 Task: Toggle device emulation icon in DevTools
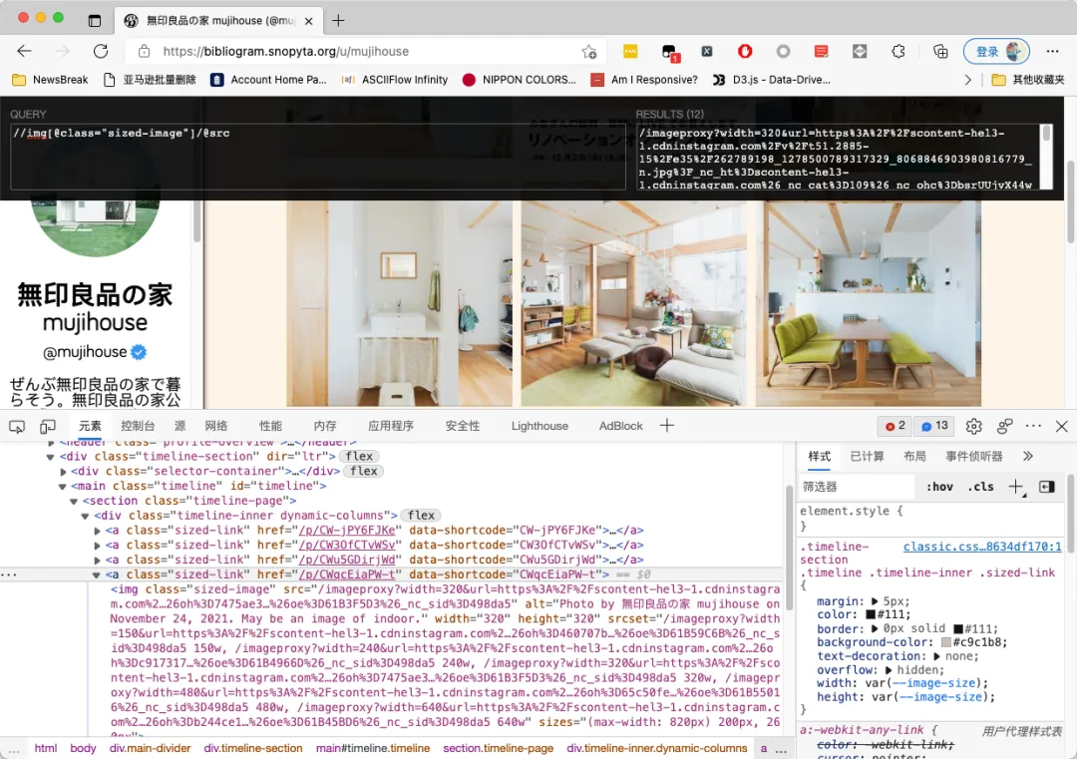pos(48,427)
